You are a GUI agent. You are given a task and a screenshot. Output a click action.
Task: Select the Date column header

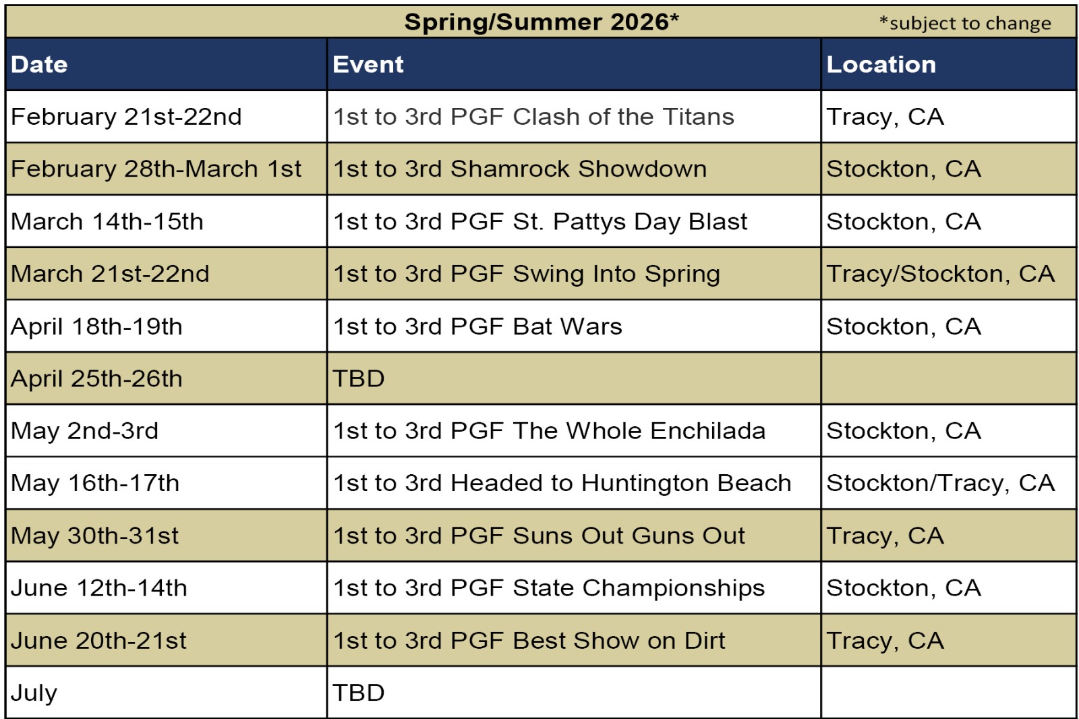39,65
